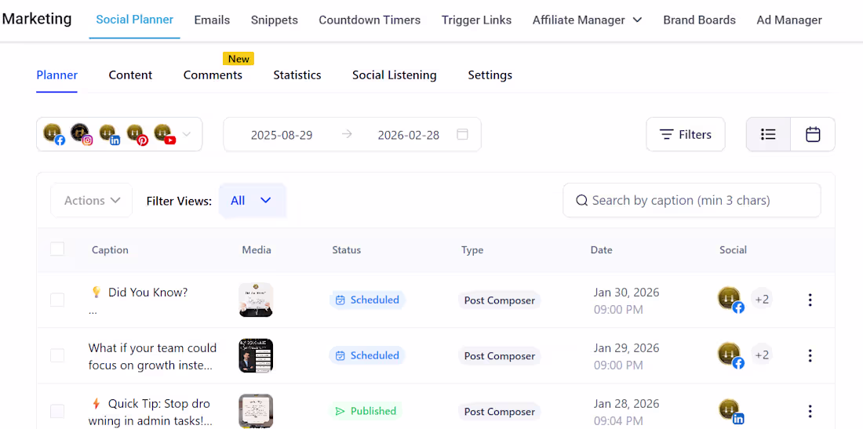Viewport: 863px width, 429px height.
Task: Open the Jan 29 post media thumbnail
Action: [256, 355]
